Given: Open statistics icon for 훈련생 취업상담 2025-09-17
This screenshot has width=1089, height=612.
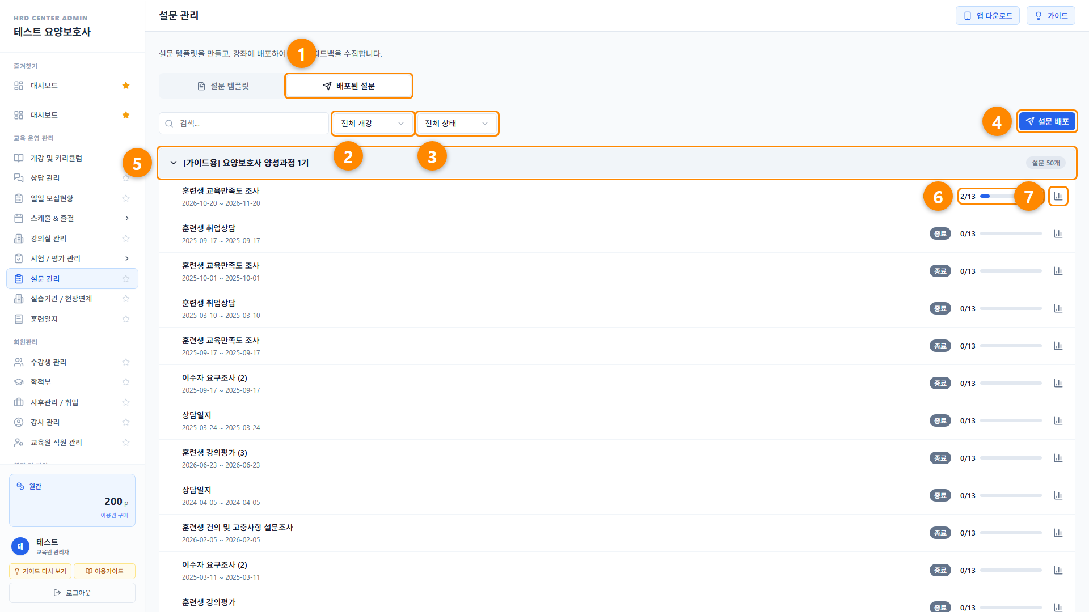Looking at the screenshot, I should tap(1058, 233).
